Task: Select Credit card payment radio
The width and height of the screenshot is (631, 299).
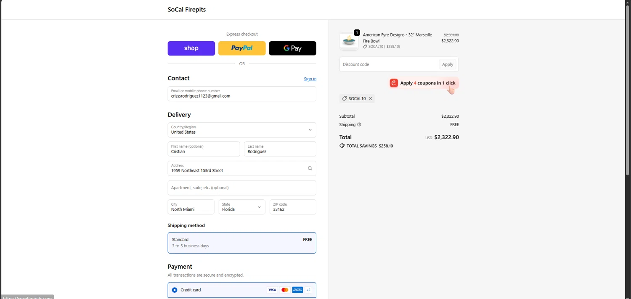Action: point(175,290)
